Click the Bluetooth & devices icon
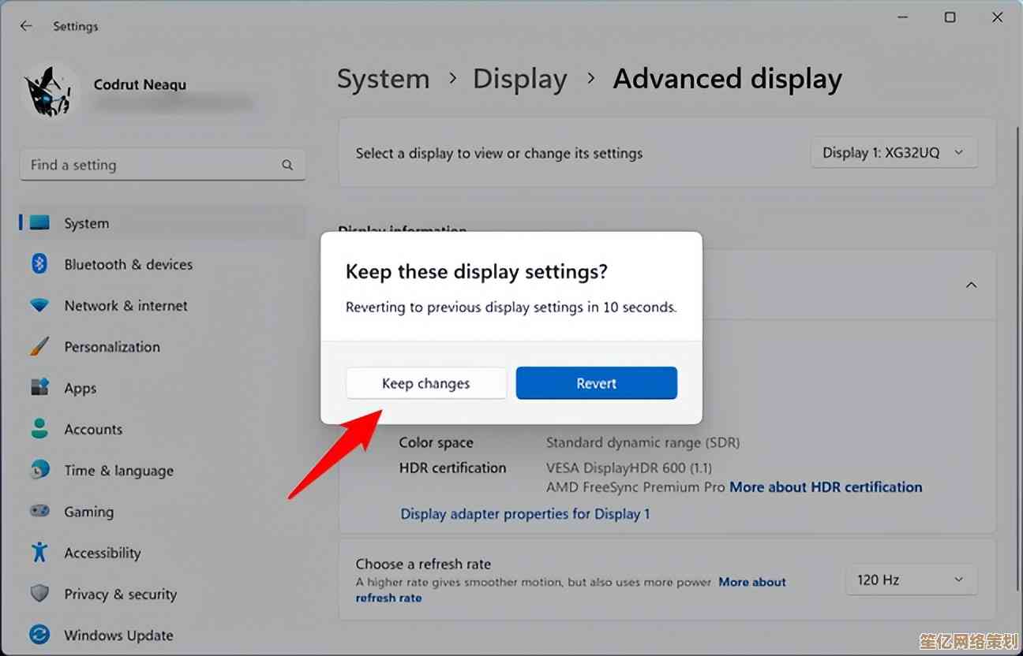Viewport: 1023px width, 656px height. (39, 264)
